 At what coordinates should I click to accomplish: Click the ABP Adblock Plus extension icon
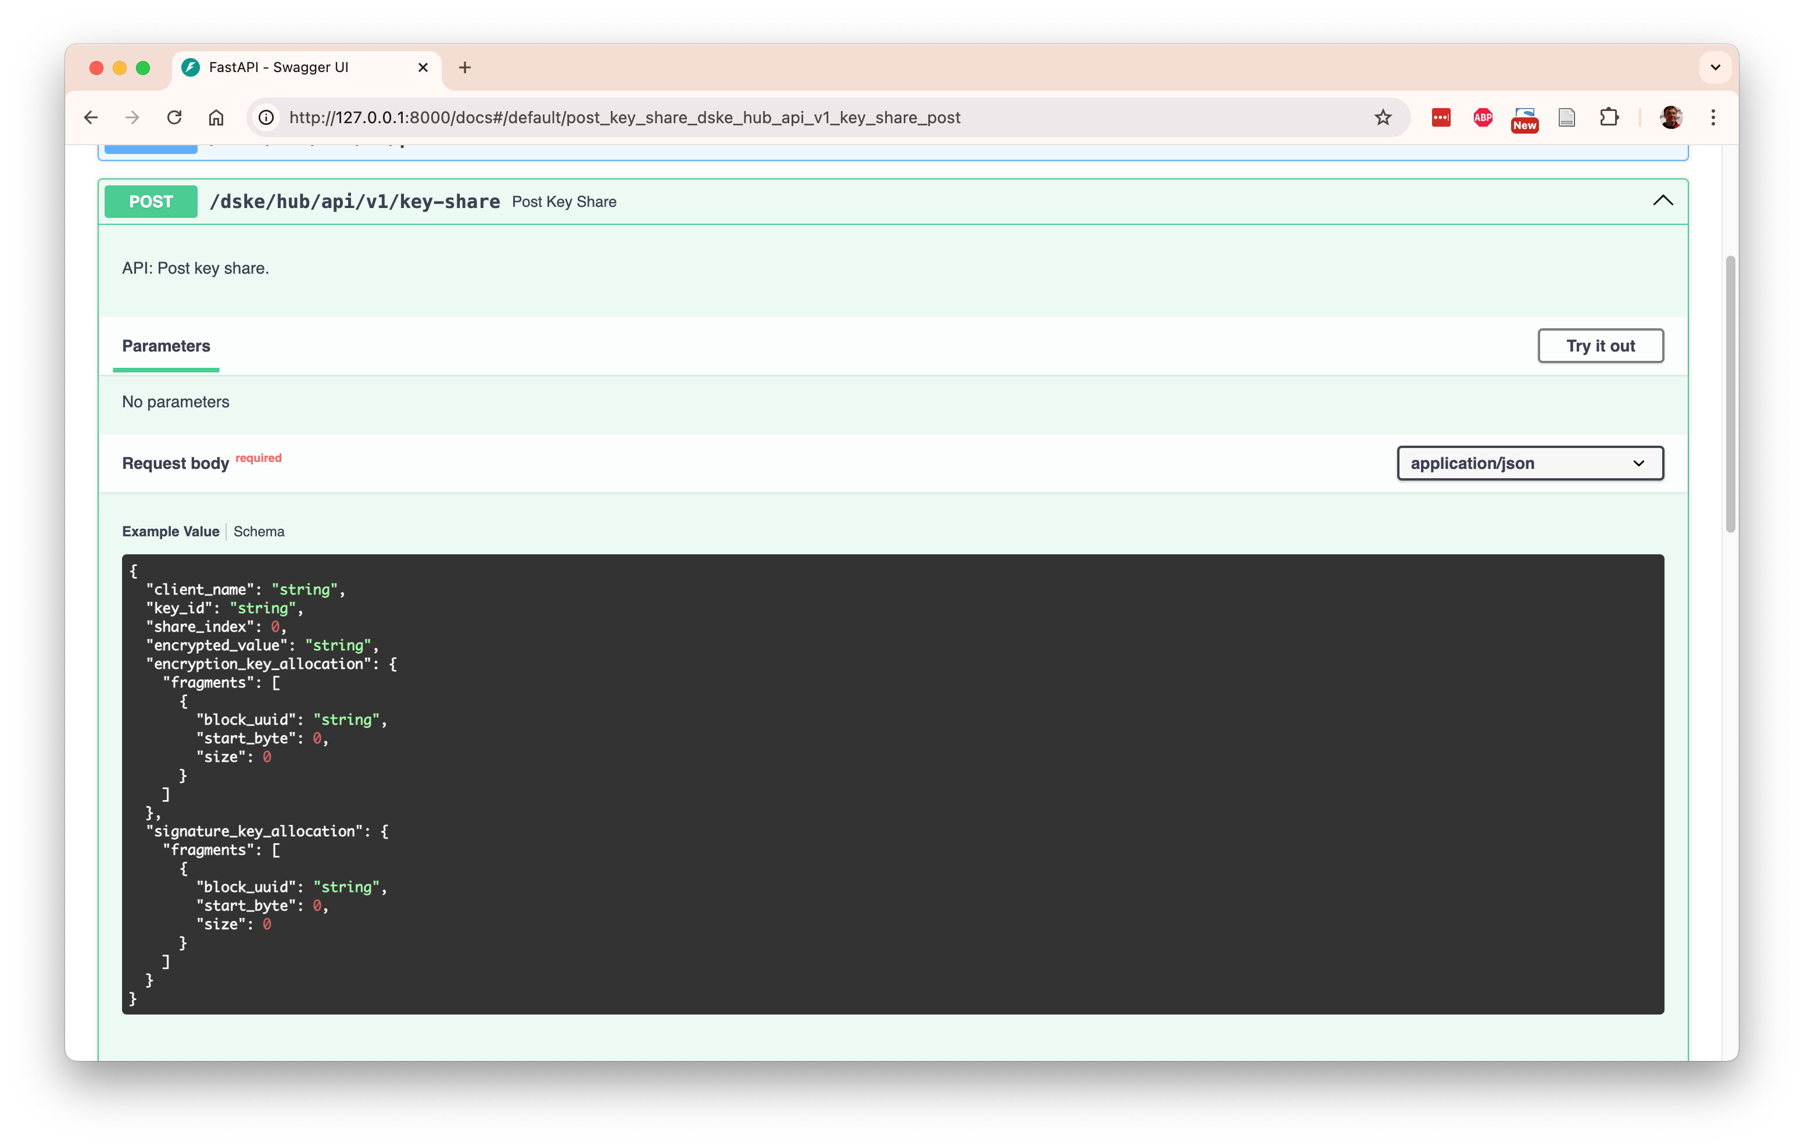coord(1483,117)
